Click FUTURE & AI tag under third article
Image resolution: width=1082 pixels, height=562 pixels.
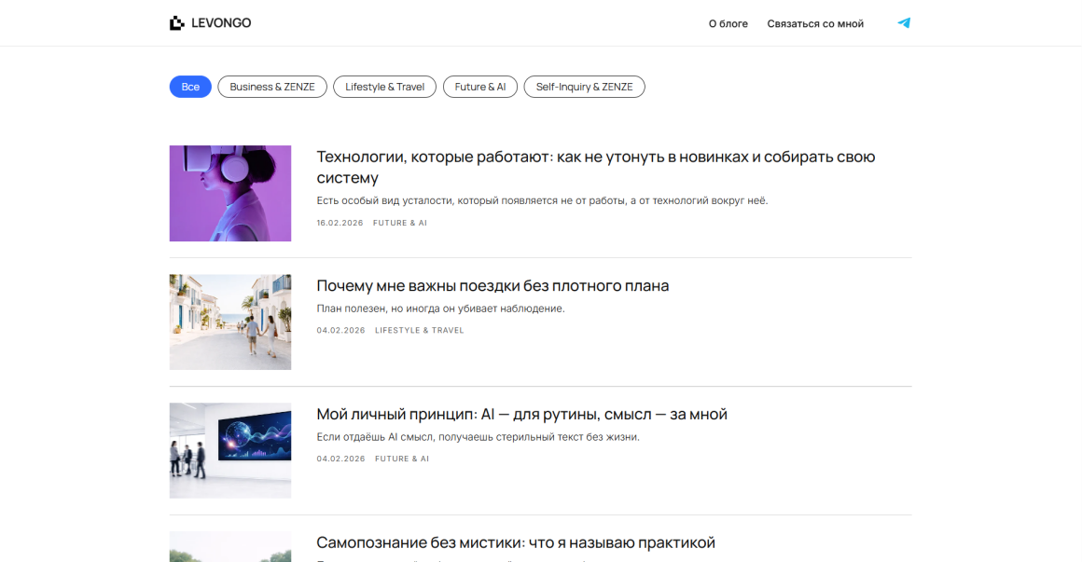click(x=402, y=459)
